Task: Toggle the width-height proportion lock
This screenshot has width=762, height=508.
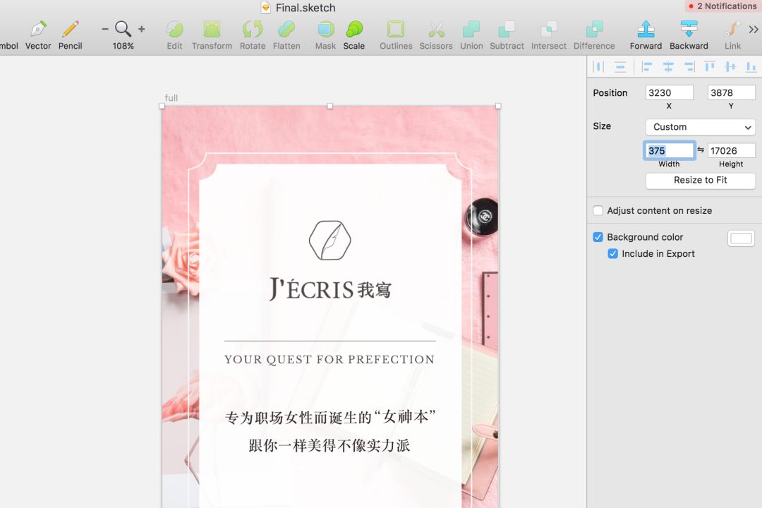Action: tap(701, 150)
